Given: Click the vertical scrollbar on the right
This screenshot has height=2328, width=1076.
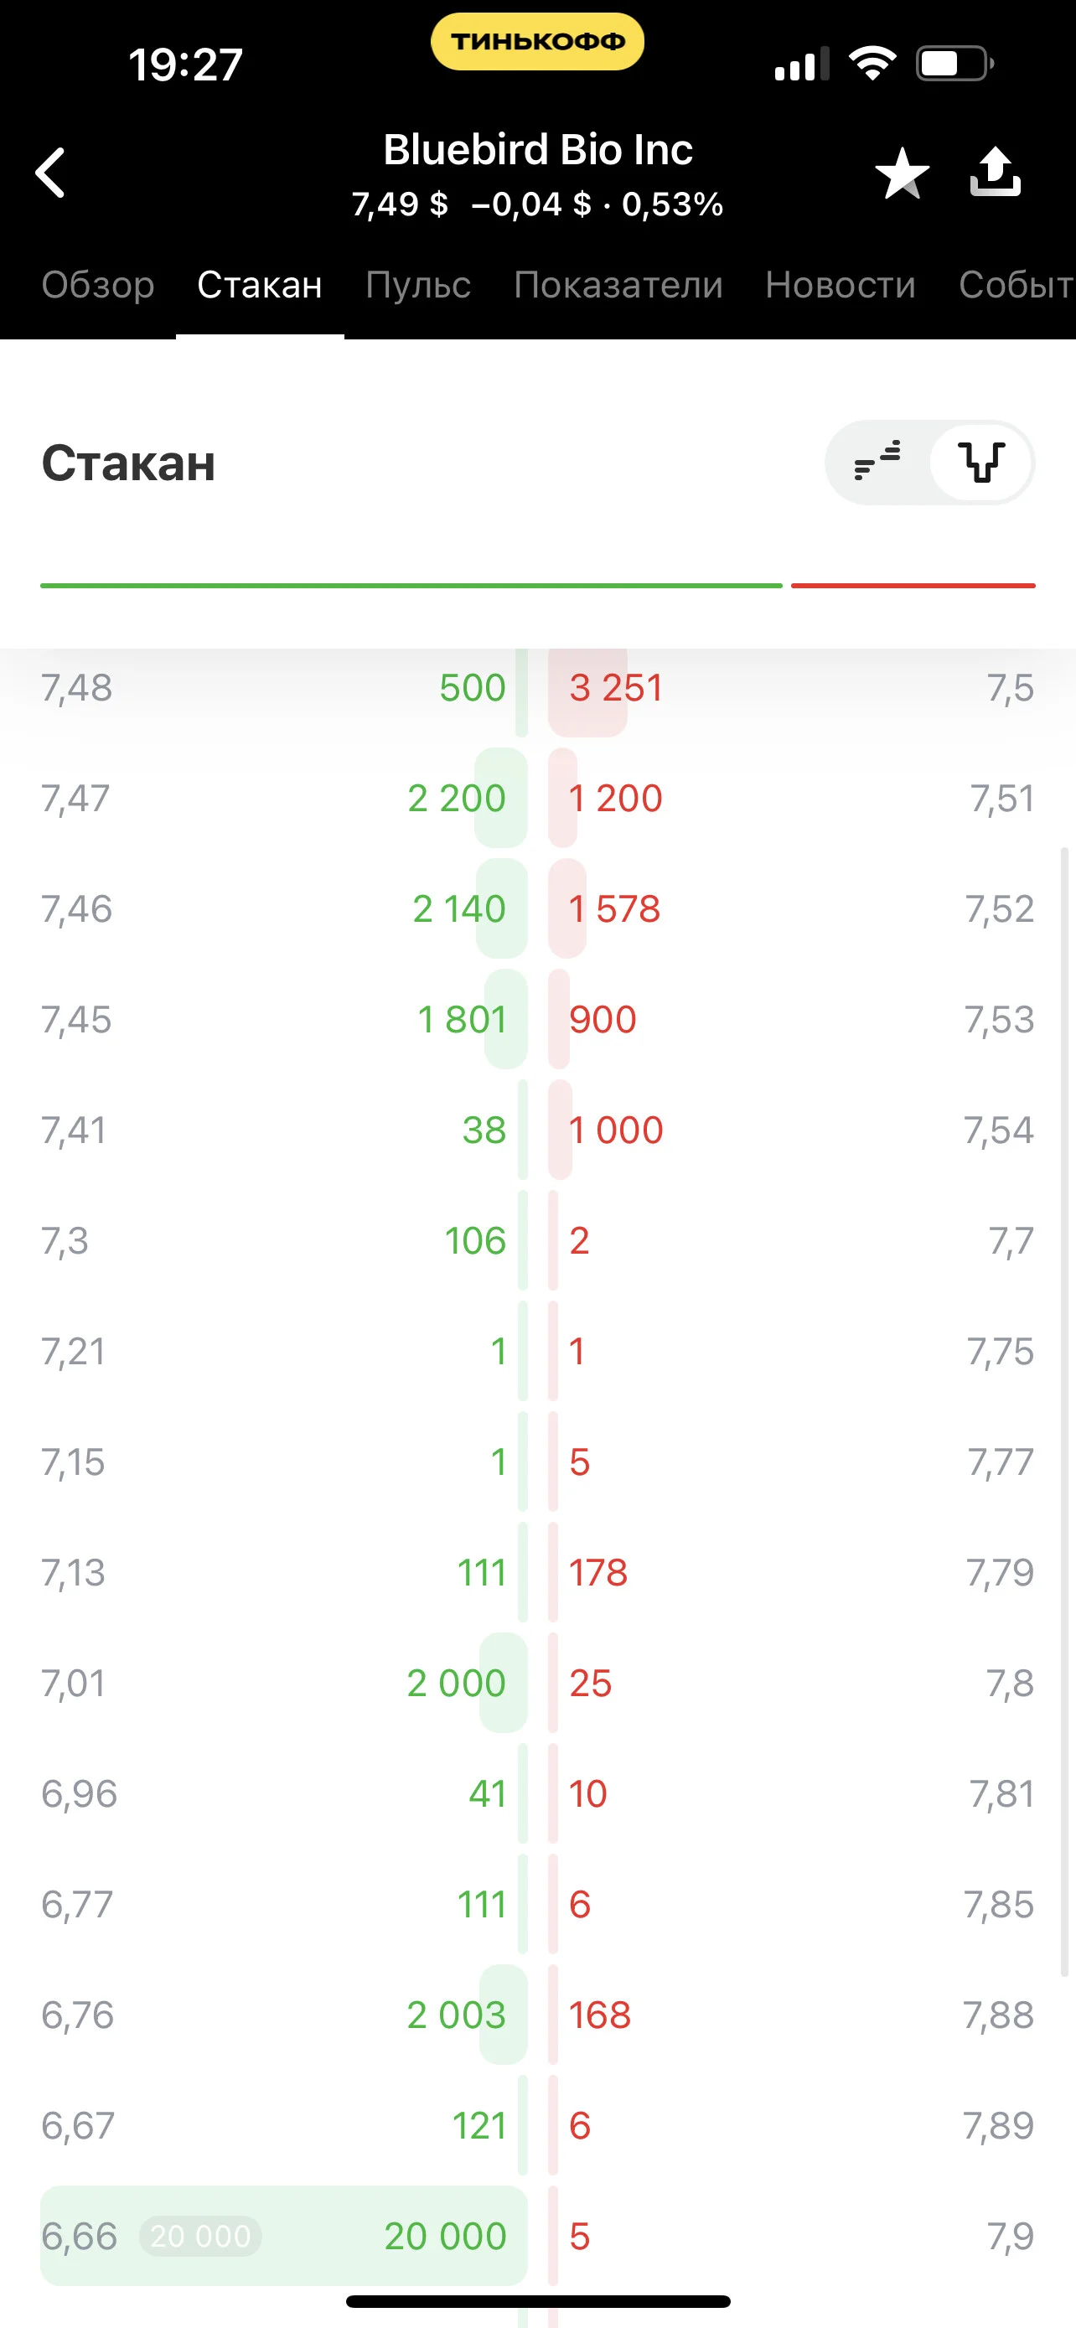Looking at the screenshot, I should click(1064, 1410).
